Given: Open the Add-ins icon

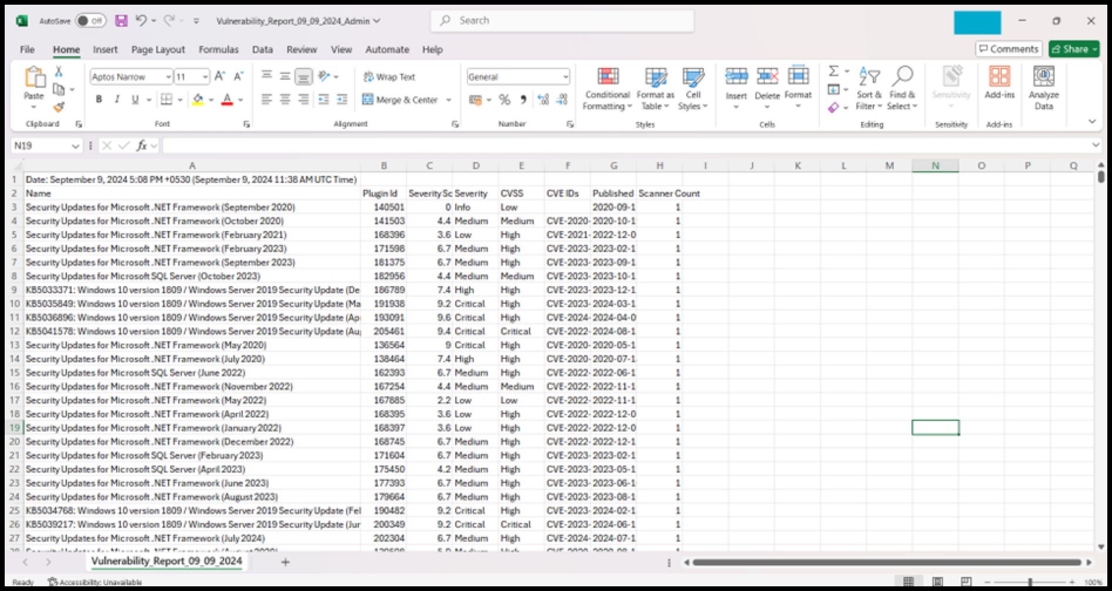Looking at the screenshot, I should pyautogui.click(x=999, y=82).
